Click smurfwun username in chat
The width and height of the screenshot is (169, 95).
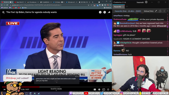tap(118, 16)
